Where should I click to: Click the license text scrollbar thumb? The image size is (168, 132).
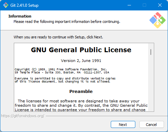click(x=151, y=52)
